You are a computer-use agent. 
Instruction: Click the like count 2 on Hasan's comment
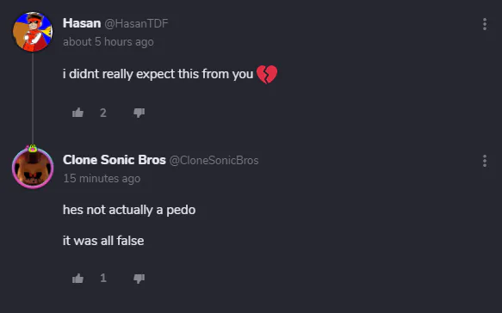point(103,113)
